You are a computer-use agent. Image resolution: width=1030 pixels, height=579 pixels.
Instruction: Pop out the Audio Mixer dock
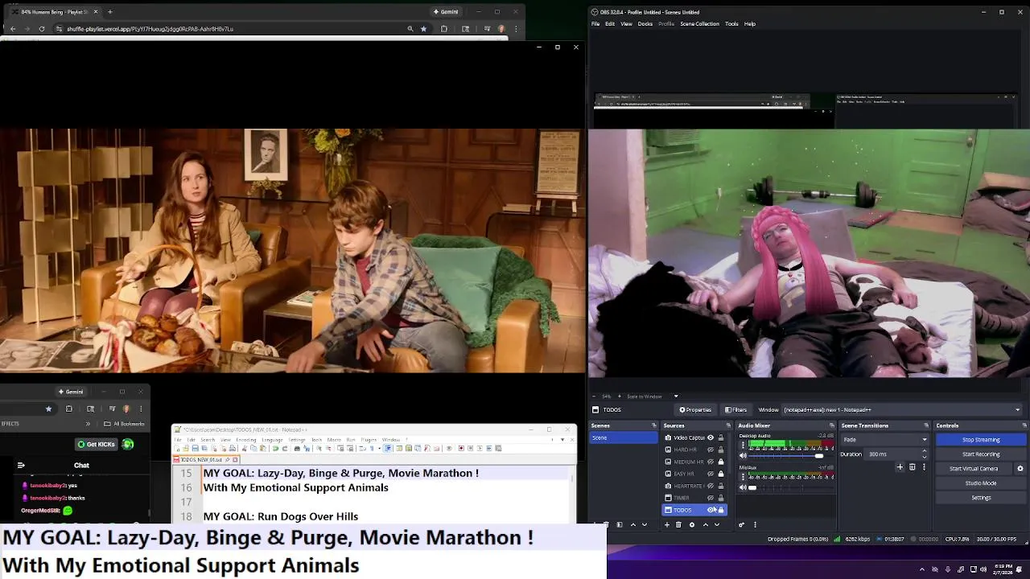(x=832, y=425)
